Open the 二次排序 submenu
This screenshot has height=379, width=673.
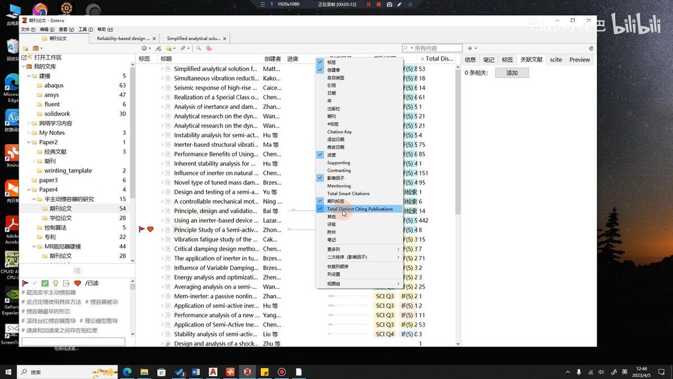(x=360, y=257)
